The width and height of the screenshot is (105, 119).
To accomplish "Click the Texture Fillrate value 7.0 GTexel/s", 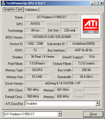I will point(86,63).
